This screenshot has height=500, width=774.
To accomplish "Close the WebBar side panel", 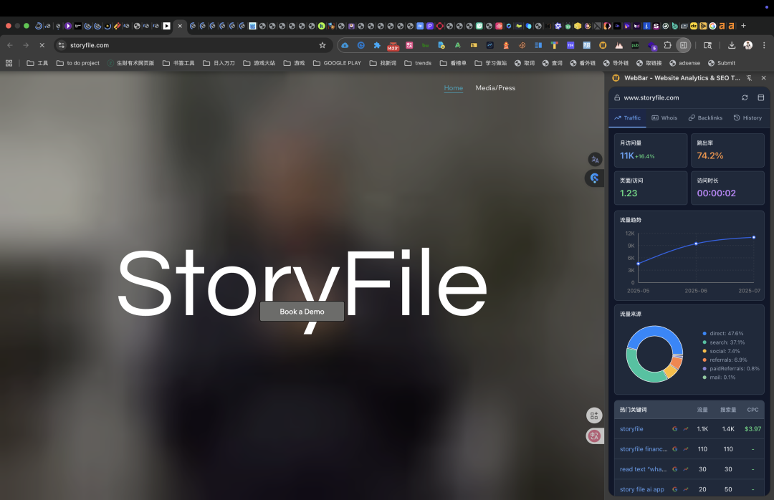I will point(764,78).
